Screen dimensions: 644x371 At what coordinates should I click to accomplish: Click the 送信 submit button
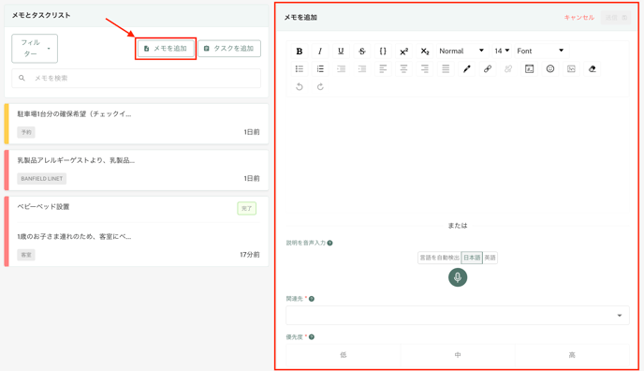(x=616, y=17)
